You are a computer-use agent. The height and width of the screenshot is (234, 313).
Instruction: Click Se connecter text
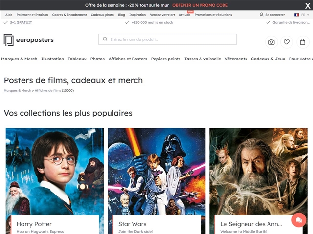coord(275,15)
